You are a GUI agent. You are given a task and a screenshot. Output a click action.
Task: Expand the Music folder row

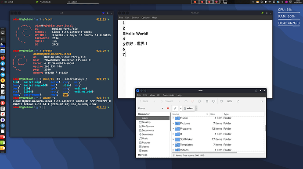tap(173, 118)
